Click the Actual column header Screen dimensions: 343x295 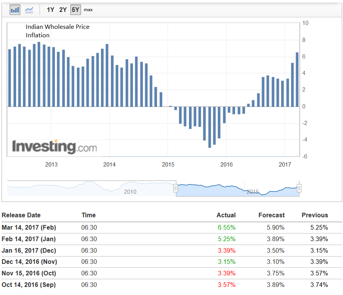(226, 215)
